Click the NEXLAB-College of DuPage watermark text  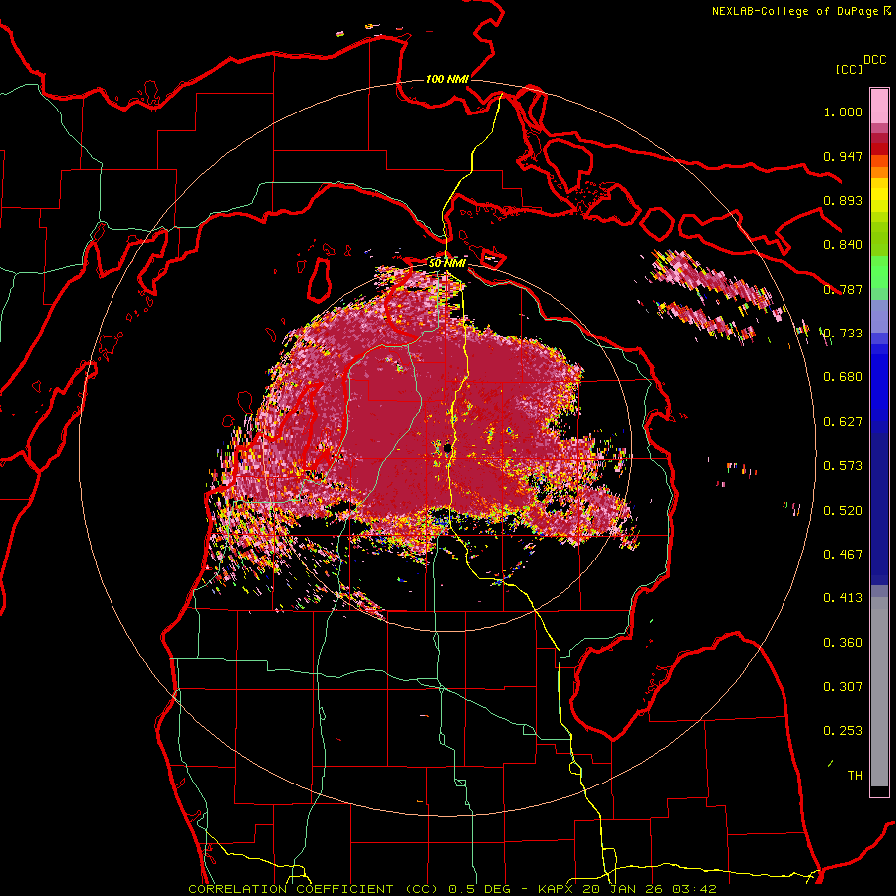800,11
